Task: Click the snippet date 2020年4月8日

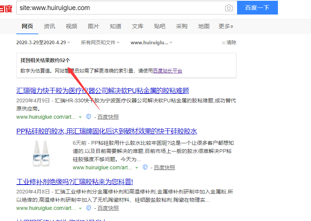Action: point(33,192)
